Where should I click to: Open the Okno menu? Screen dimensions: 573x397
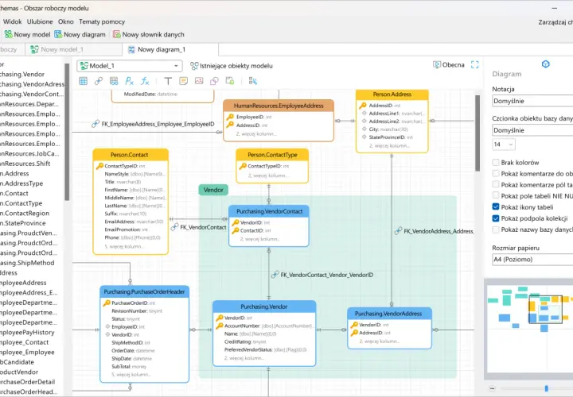[66, 22]
